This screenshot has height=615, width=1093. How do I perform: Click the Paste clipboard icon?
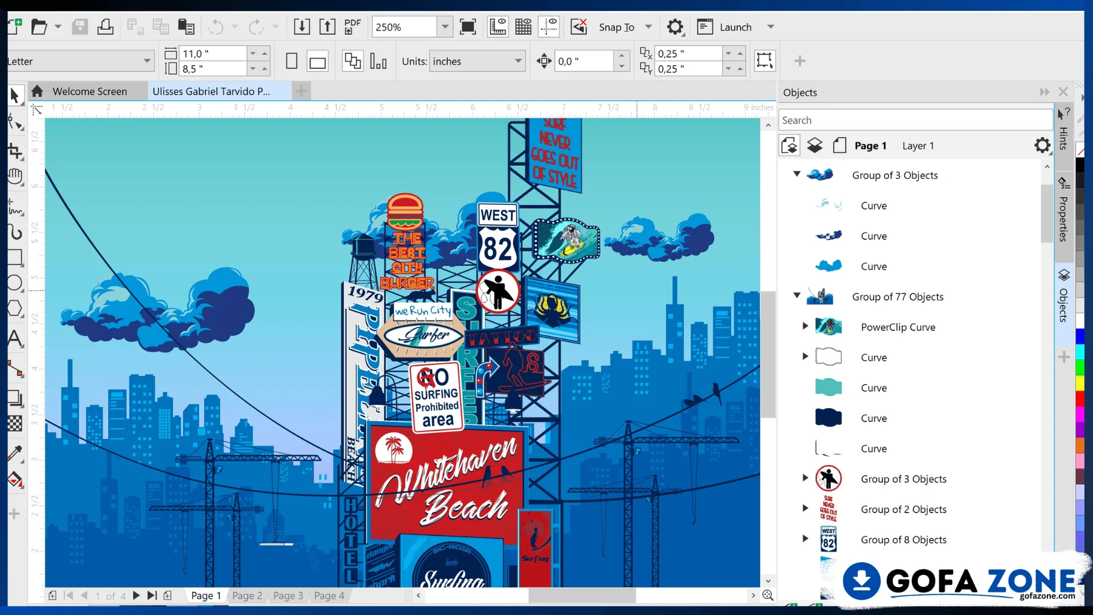[186, 27]
